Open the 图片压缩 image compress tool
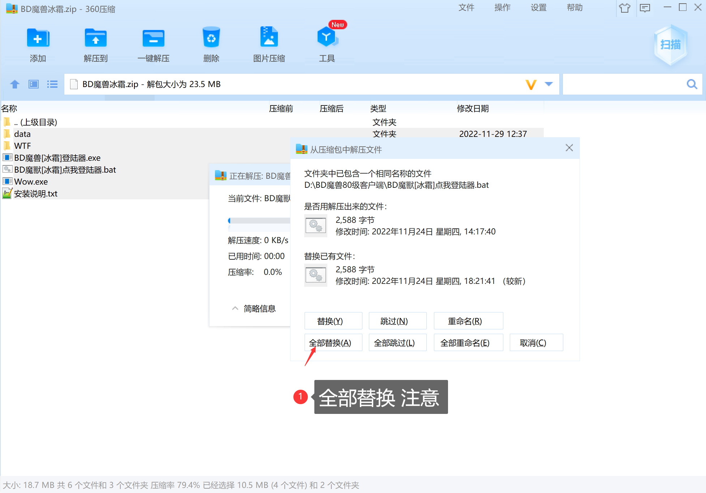 pyautogui.click(x=269, y=37)
